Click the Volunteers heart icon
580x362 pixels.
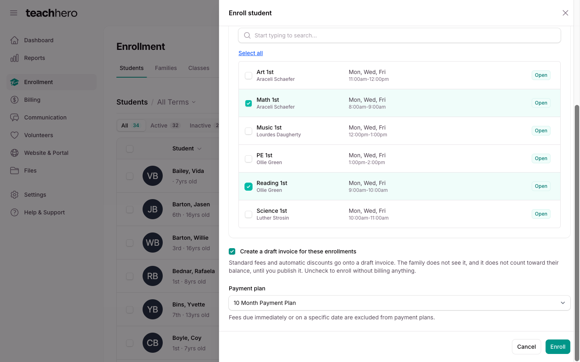[14, 135]
